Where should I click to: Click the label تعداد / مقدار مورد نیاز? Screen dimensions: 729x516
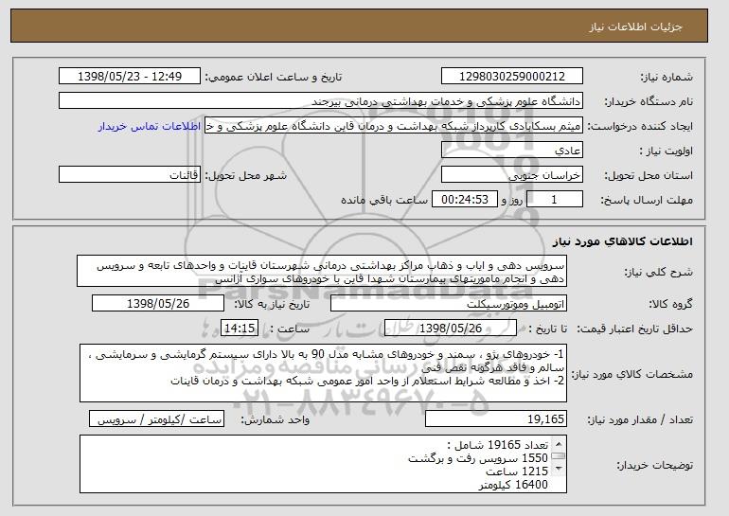point(640,419)
